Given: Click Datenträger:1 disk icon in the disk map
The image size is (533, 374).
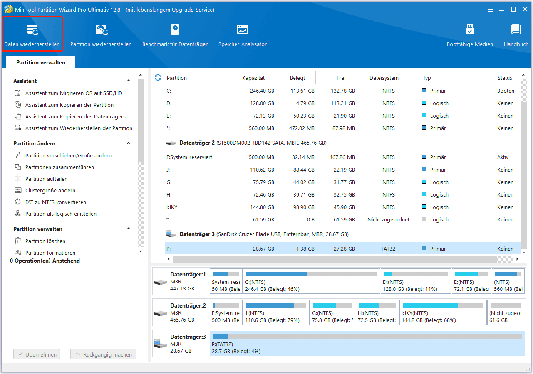Looking at the screenshot, I should tap(161, 282).
